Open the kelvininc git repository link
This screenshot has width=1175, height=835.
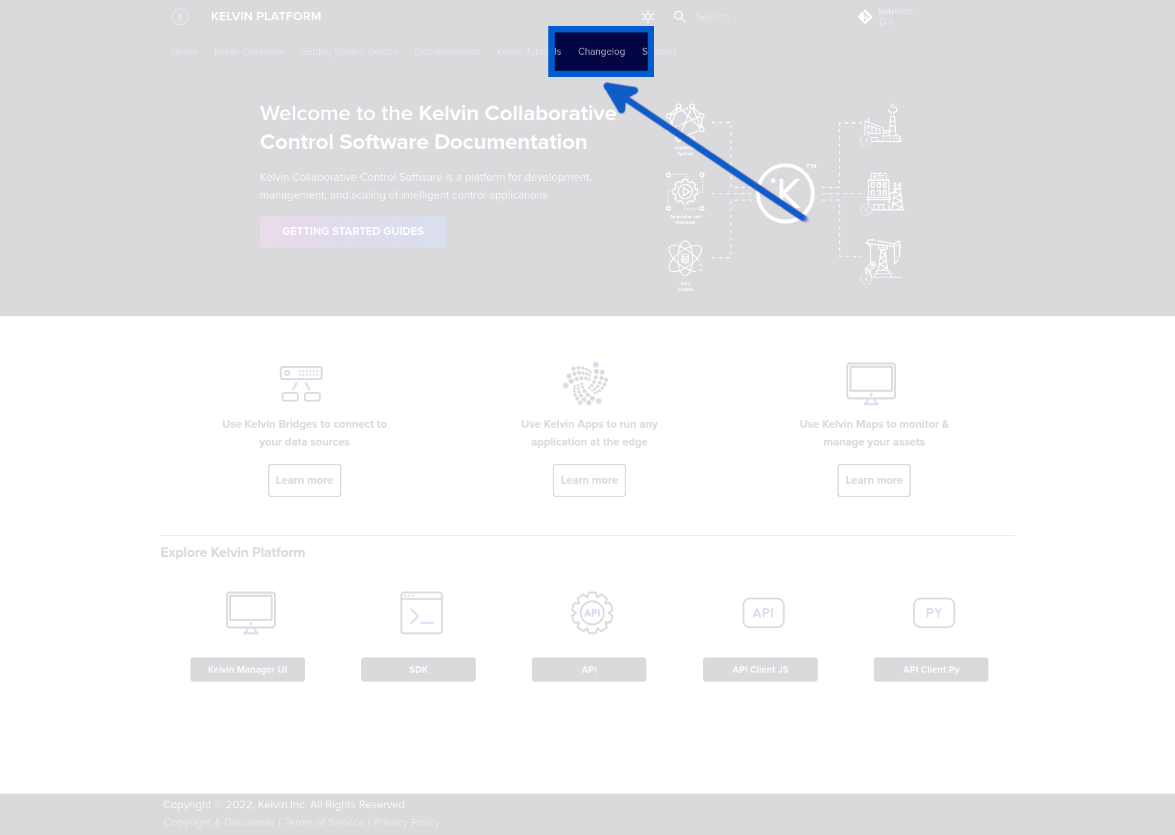tap(886, 17)
